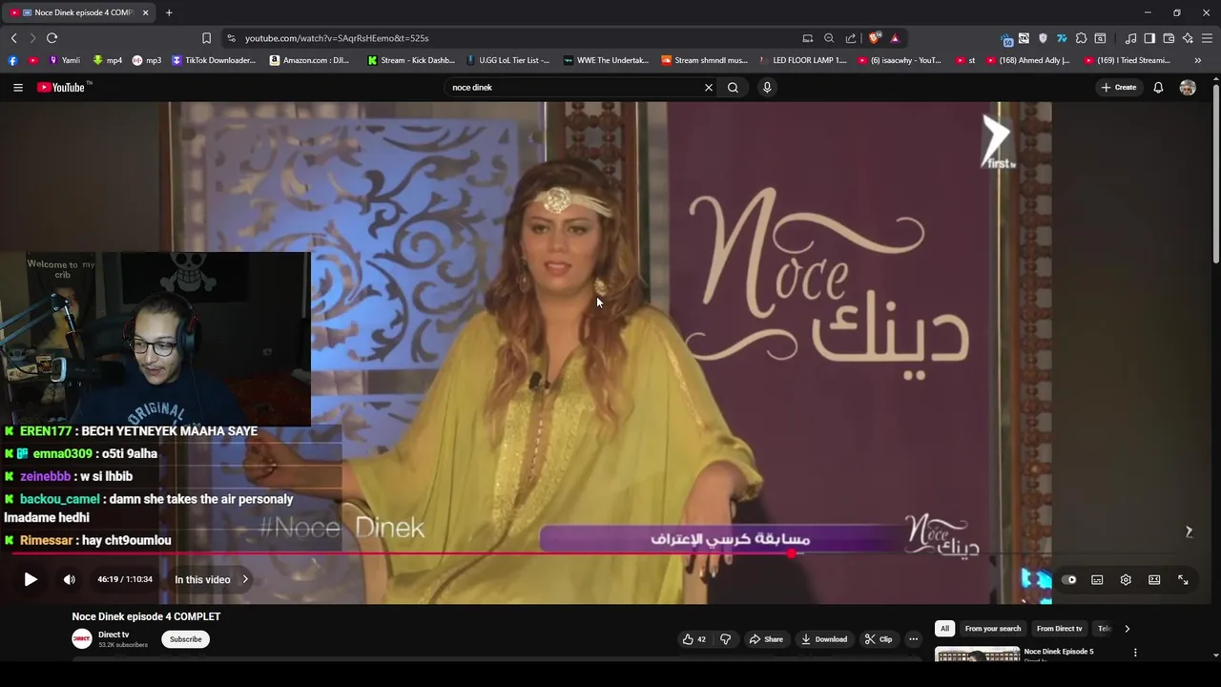Open Brave Shields lion icon

coord(874,38)
